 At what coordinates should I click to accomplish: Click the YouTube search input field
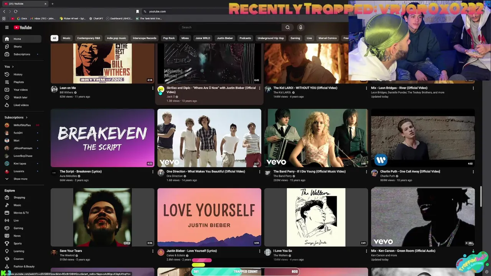pyautogui.click(x=230, y=27)
